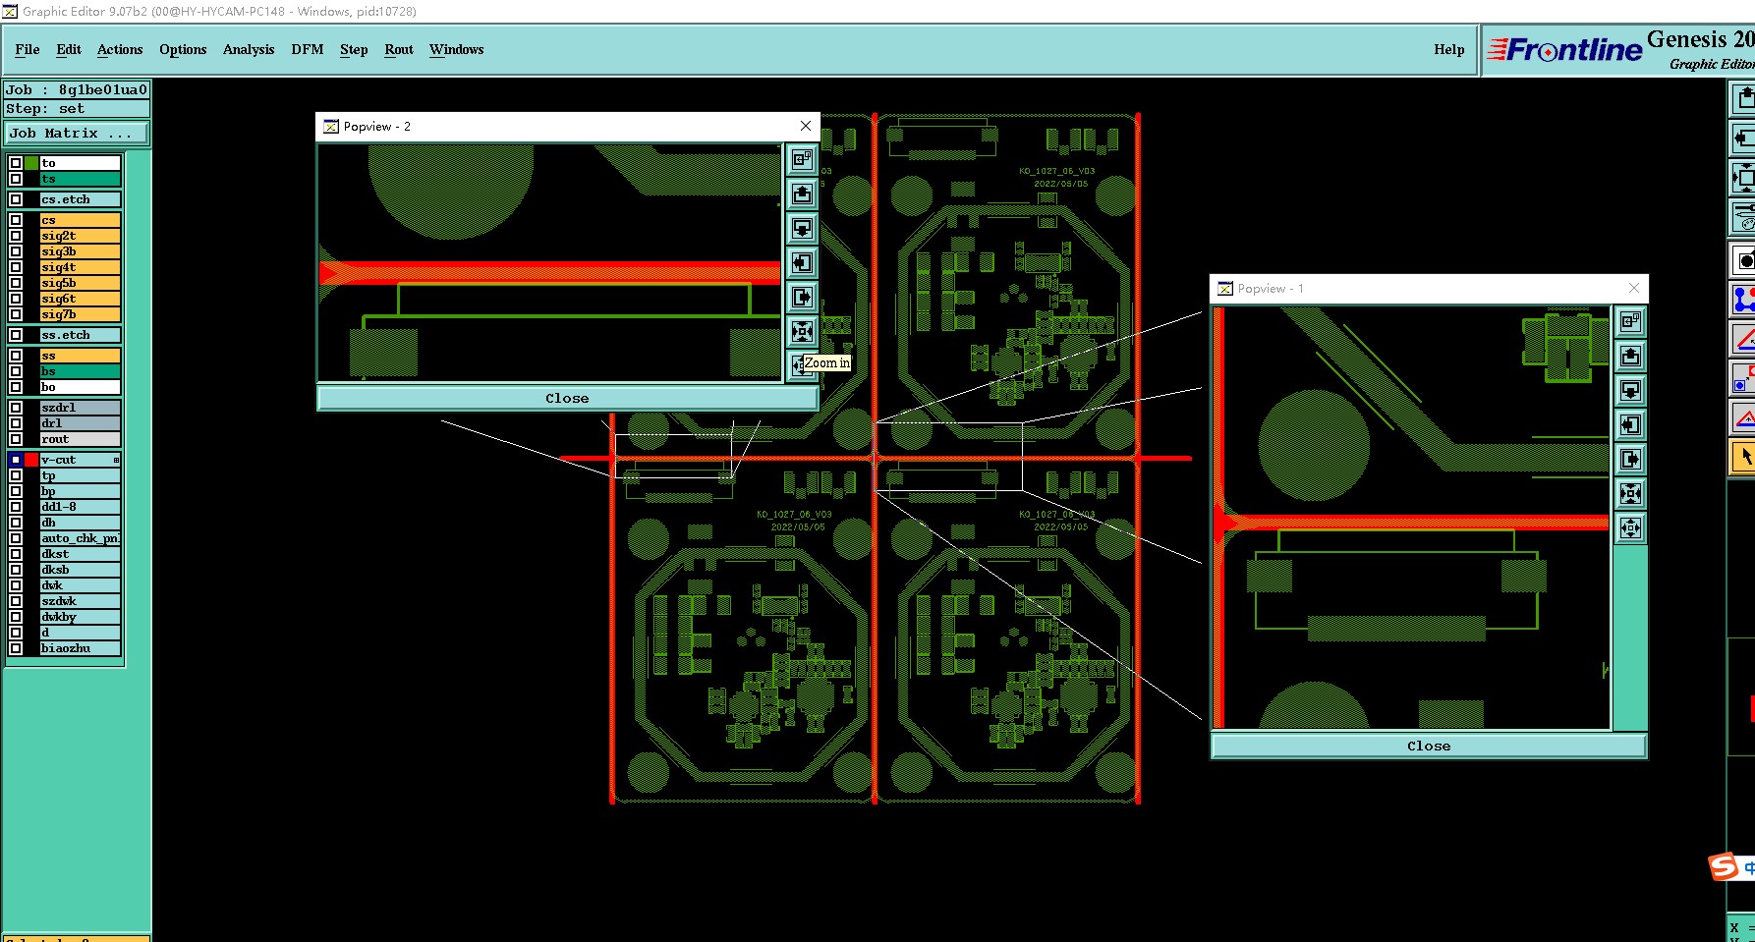This screenshot has height=942, width=1755.
Task: Click the Step: set field
Action: (77, 109)
